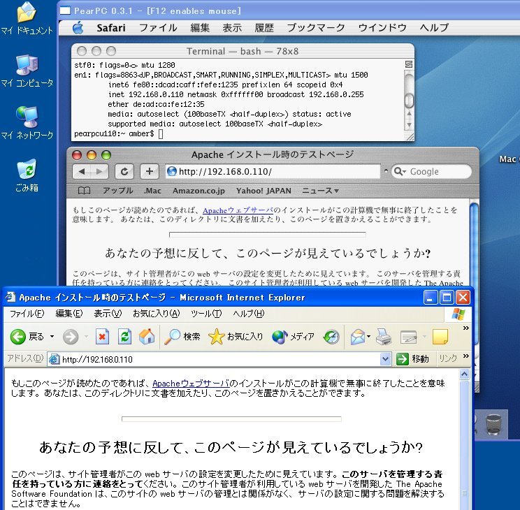Open the ツール(T) menu in Internet Explorer
The width and height of the screenshot is (520, 510).
[x=206, y=314]
